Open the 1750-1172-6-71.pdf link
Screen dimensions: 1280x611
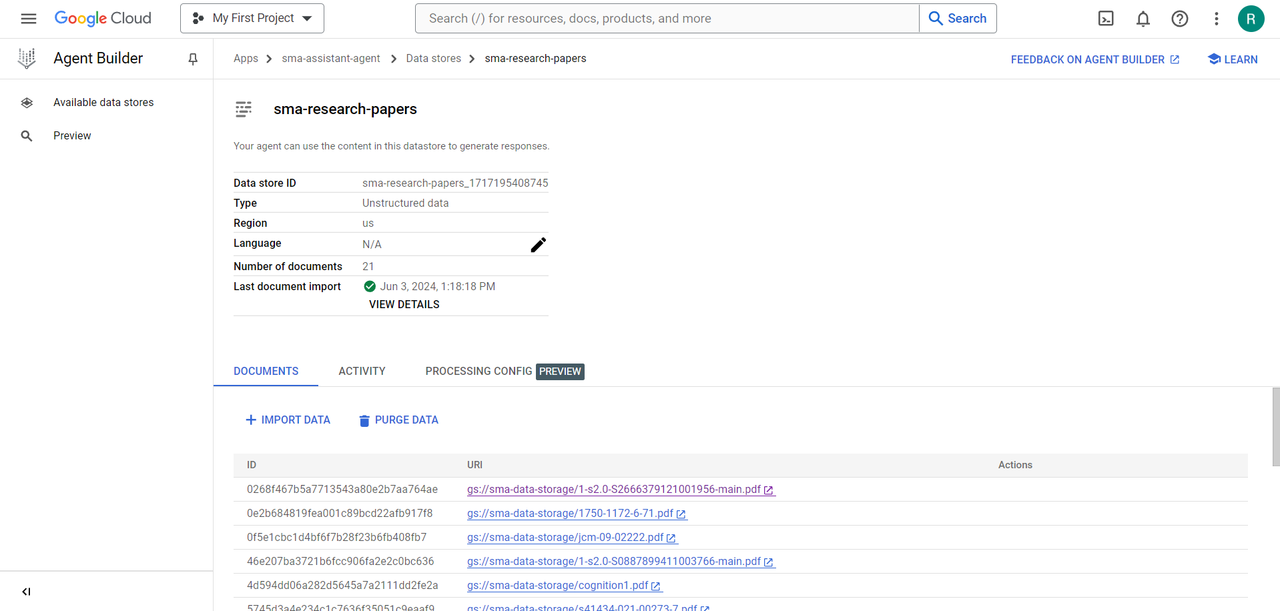pos(577,514)
